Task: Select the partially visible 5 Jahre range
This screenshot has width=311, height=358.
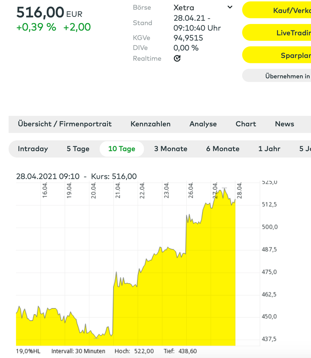Action: pos(305,149)
